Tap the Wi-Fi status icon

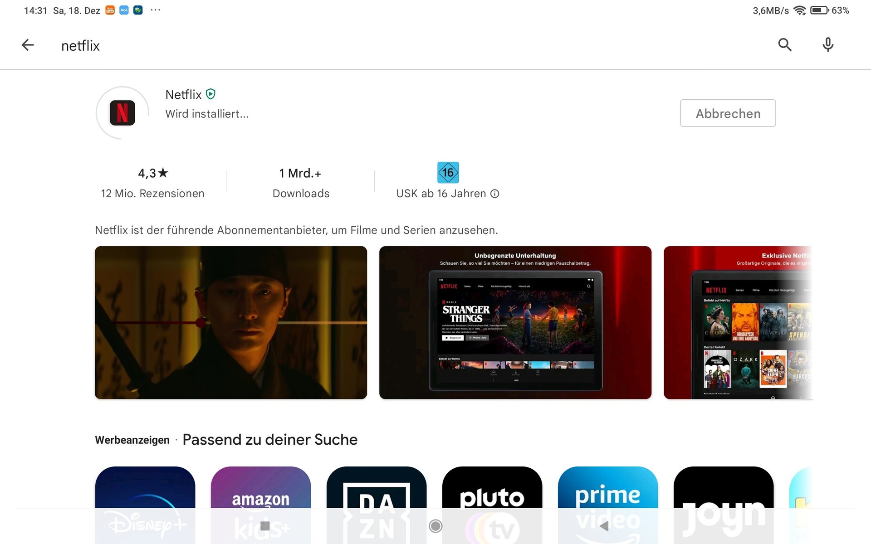tap(800, 10)
